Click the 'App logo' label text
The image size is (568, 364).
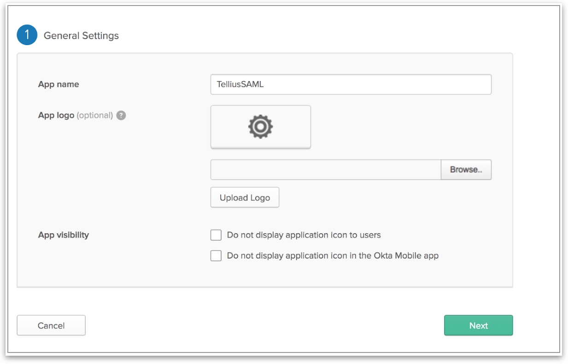(x=56, y=116)
